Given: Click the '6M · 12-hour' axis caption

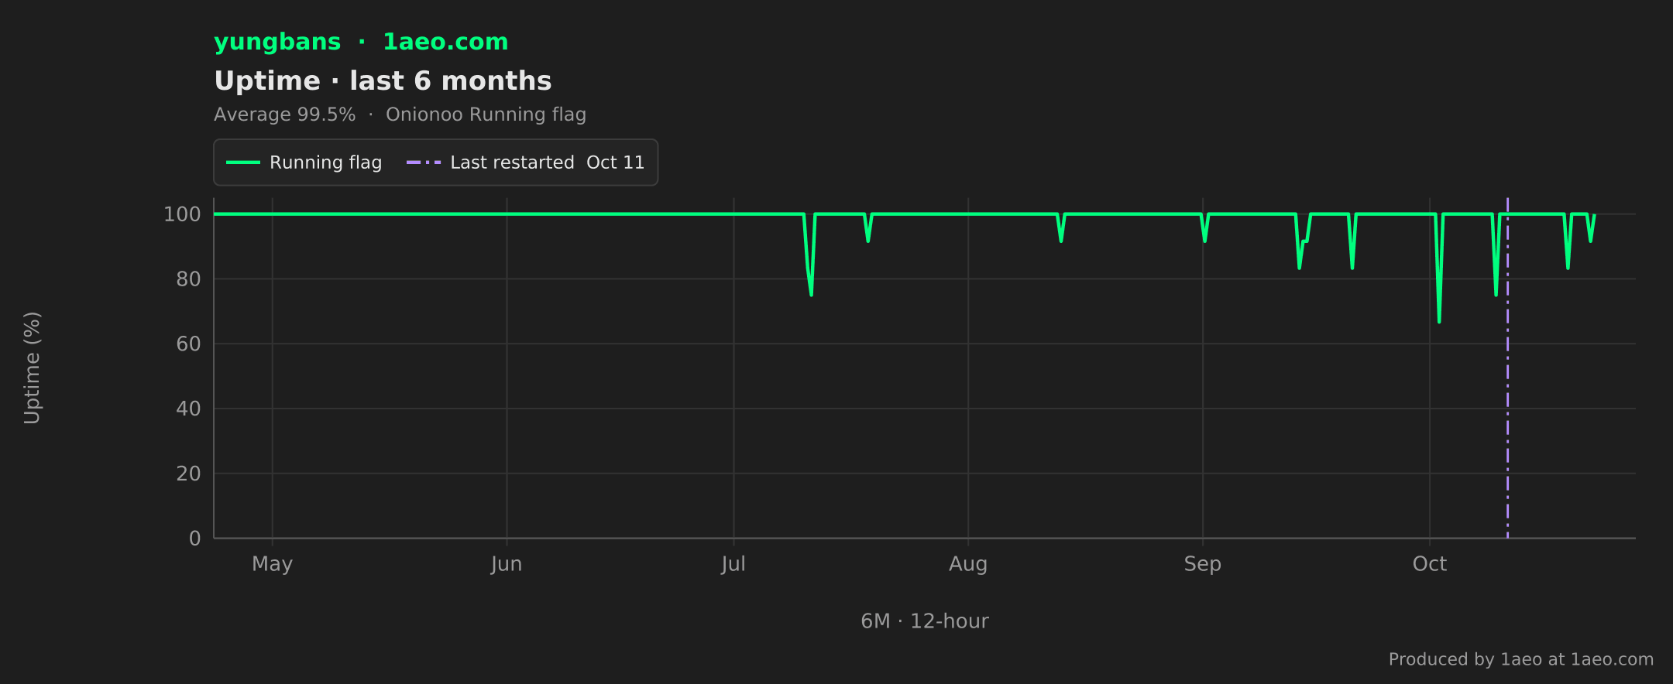Looking at the screenshot, I should point(925,621).
